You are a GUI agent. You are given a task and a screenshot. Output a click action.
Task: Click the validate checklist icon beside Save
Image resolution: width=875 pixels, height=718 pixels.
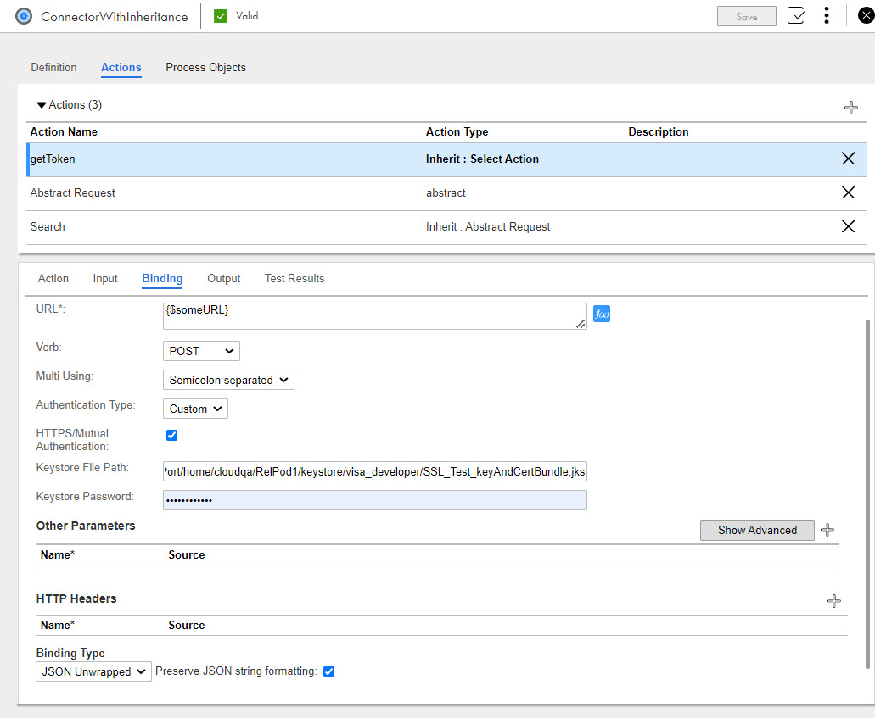796,15
